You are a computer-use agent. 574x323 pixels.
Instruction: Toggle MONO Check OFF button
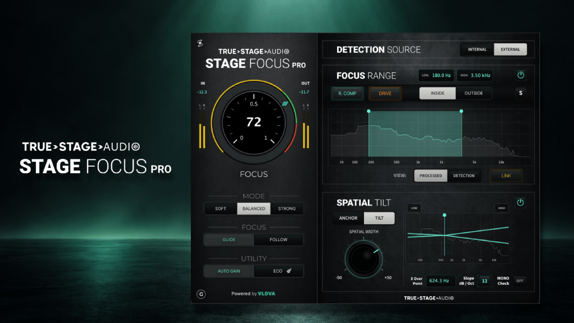tap(519, 281)
